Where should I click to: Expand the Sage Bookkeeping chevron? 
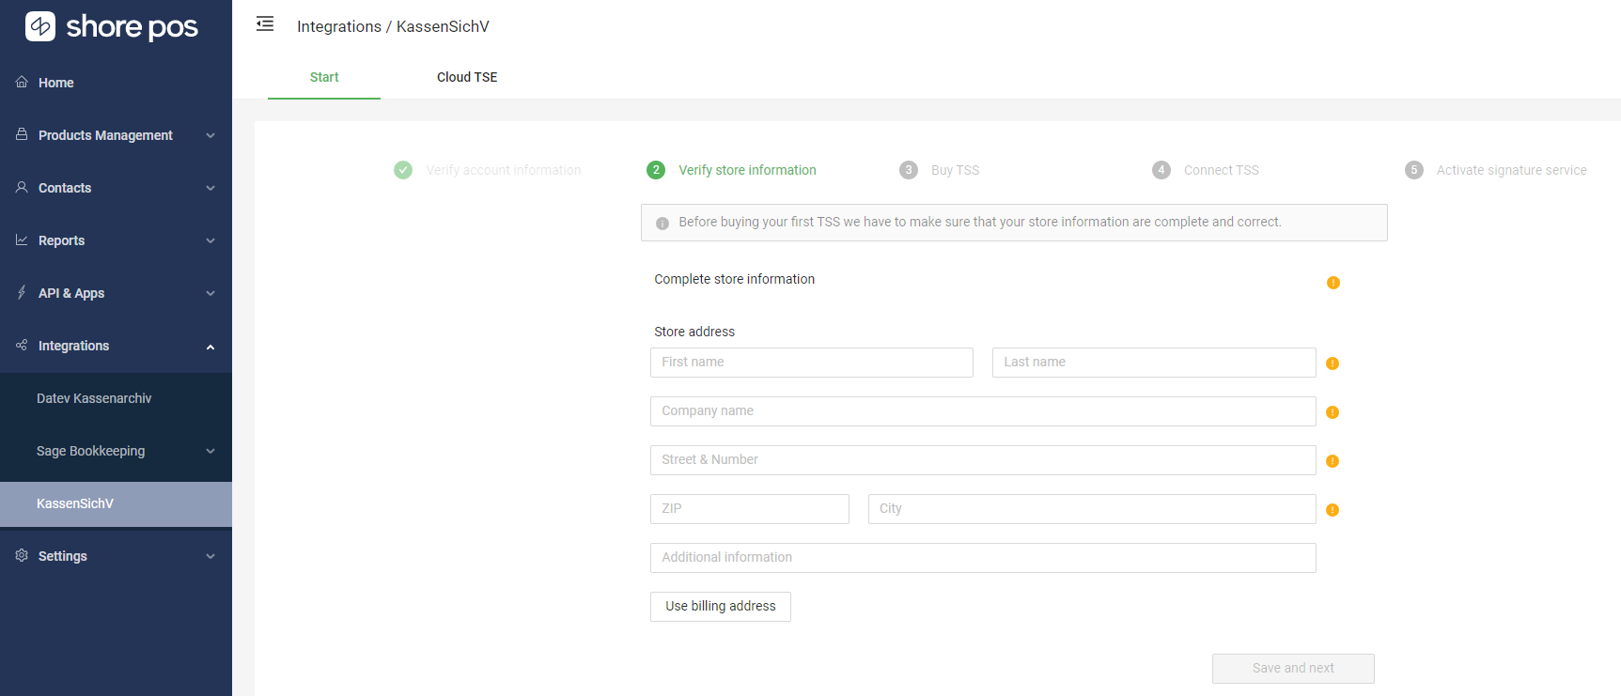pos(210,451)
